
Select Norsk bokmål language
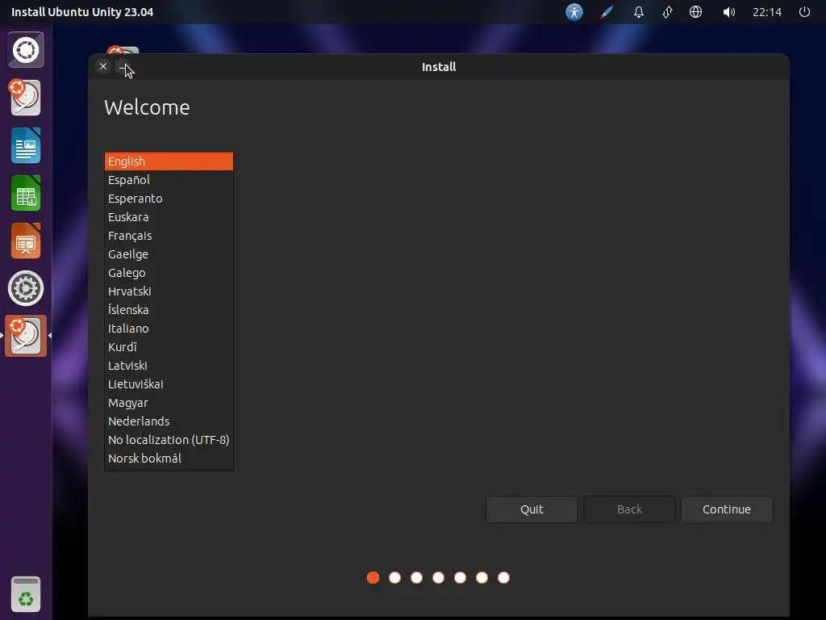(x=169, y=459)
